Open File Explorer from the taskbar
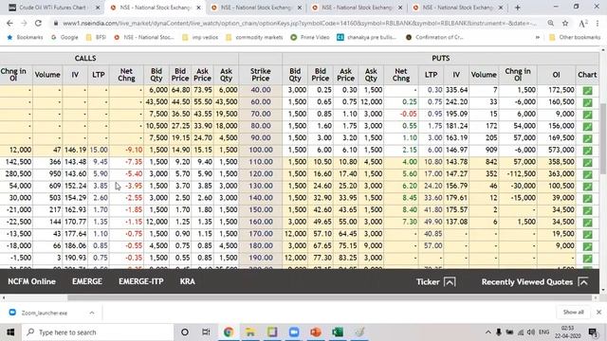Screen dimensions: 607x341 pyautogui.click(x=250, y=332)
